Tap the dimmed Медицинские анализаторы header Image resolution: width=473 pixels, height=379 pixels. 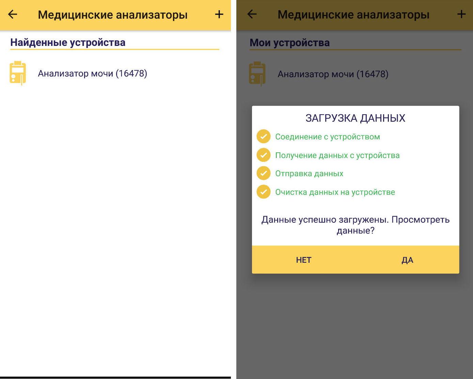(x=353, y=15)
